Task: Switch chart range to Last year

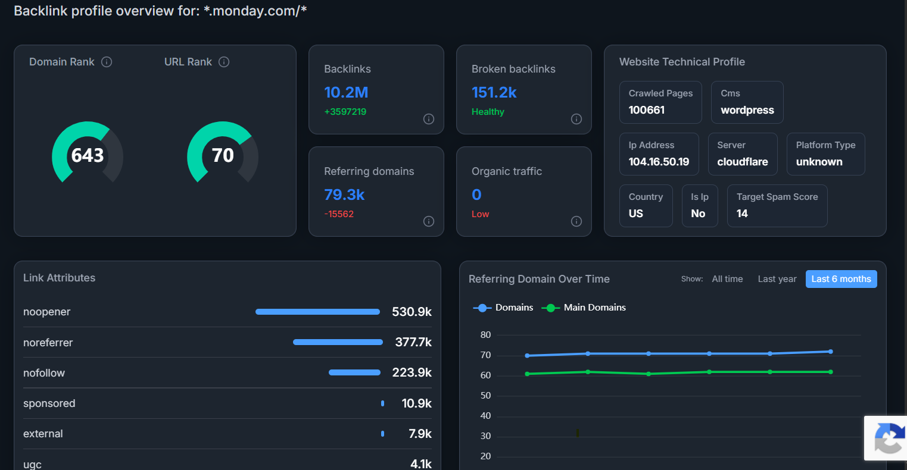Action: pyautogui.click(x=777, y=279)
